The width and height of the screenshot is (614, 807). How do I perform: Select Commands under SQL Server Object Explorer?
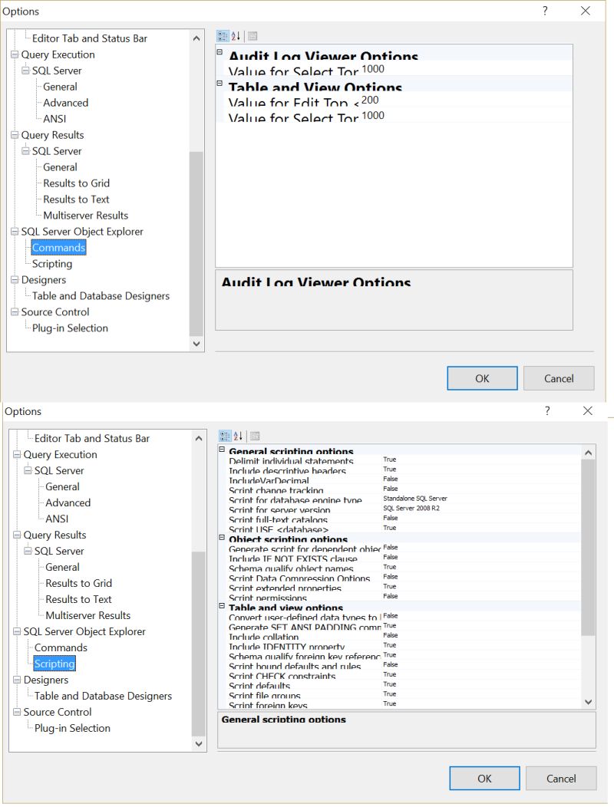pyautogui.click(x=57, y=247)
